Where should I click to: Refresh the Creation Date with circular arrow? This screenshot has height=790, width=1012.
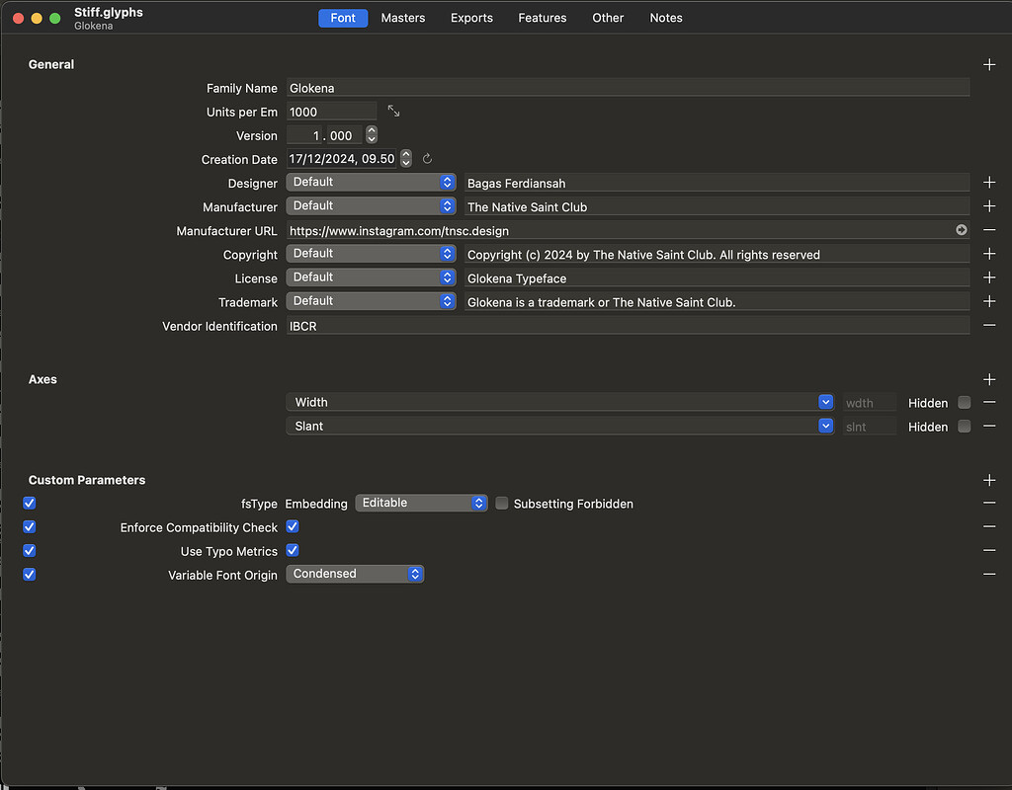point(427,159)
